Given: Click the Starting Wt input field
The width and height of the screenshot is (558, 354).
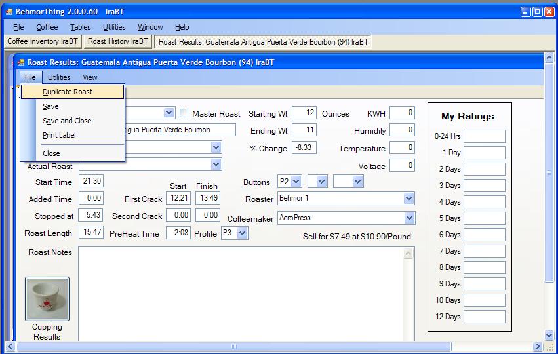Looking at the screenshot, I should point(304,113).
